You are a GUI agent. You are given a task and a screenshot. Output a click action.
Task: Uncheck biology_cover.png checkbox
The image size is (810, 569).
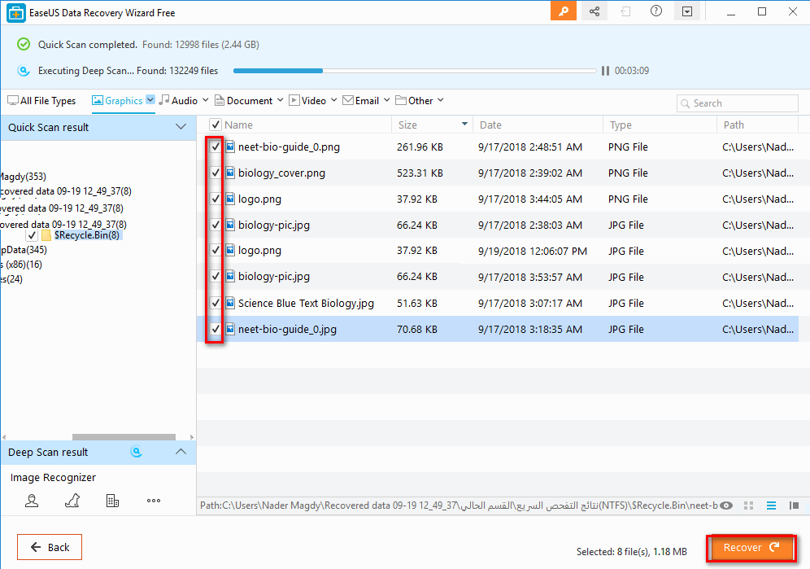pyautogui.click(x=215, y=173)
